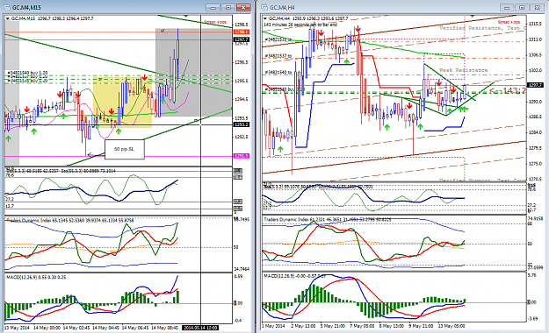This screenshot has height=333, width=549.
Task: Click the 1297.7 current price label on M15
Action: pyautogui.click(x=241, y=39)
